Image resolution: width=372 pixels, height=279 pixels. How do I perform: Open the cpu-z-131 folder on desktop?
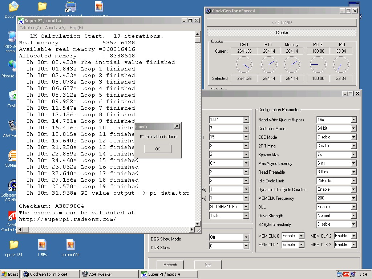coord(14,245)
